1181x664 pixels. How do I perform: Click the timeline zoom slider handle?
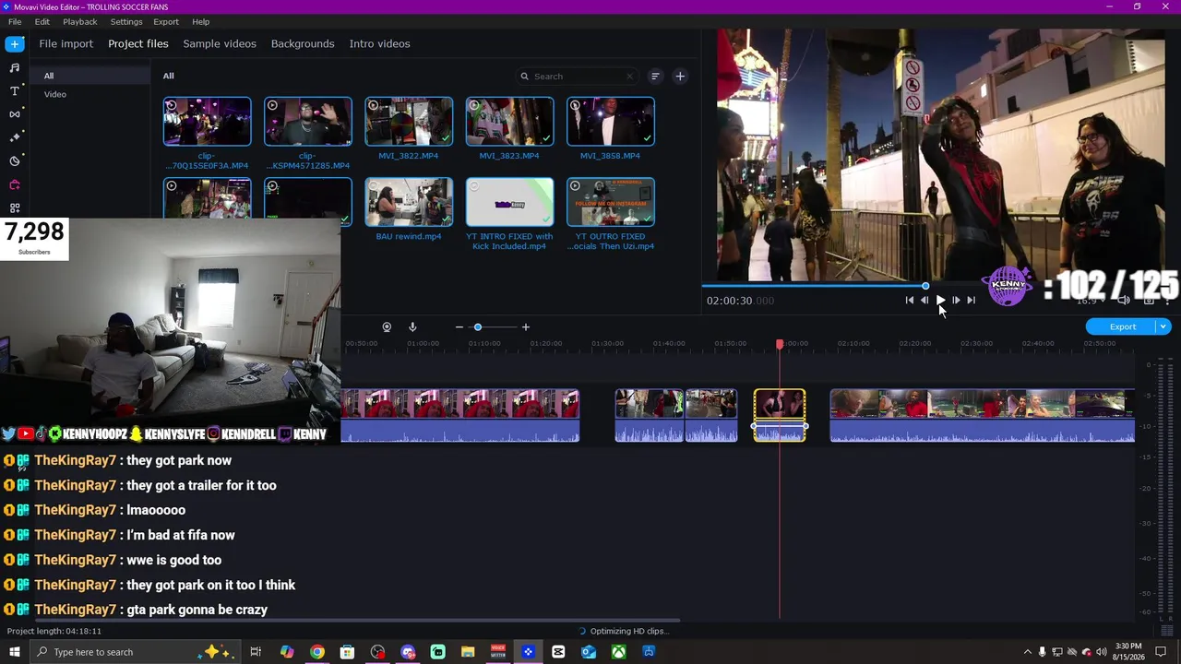(x=478, y=327)
